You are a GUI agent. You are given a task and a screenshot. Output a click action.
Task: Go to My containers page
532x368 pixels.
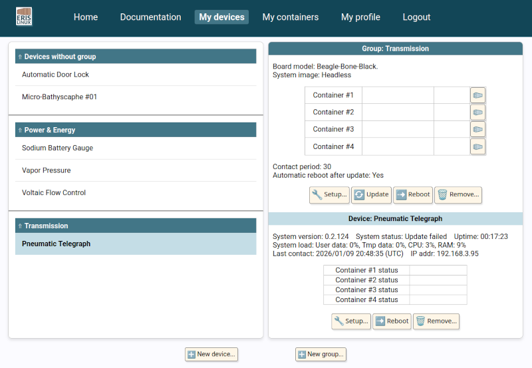coord(290,17)
